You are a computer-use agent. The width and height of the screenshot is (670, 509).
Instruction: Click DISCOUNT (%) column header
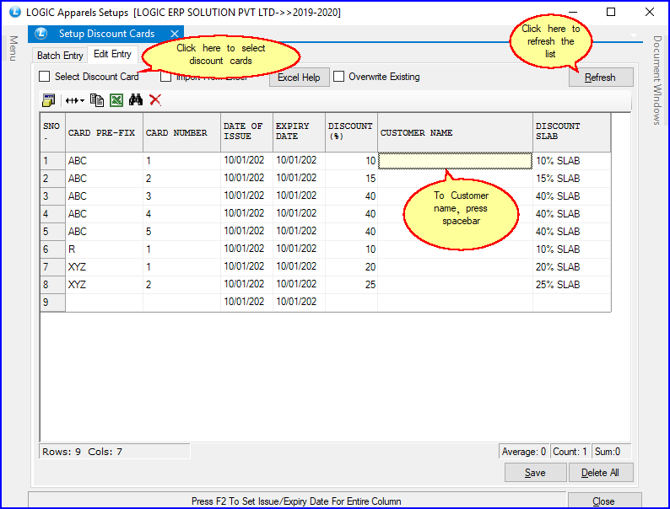tap(351, 132)
